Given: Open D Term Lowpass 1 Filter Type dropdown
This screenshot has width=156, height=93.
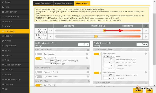Looking at the screenshot, I should coord(109,69).
